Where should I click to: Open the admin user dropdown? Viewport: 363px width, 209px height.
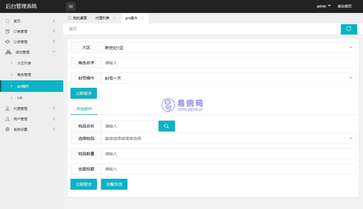point(324,6)
